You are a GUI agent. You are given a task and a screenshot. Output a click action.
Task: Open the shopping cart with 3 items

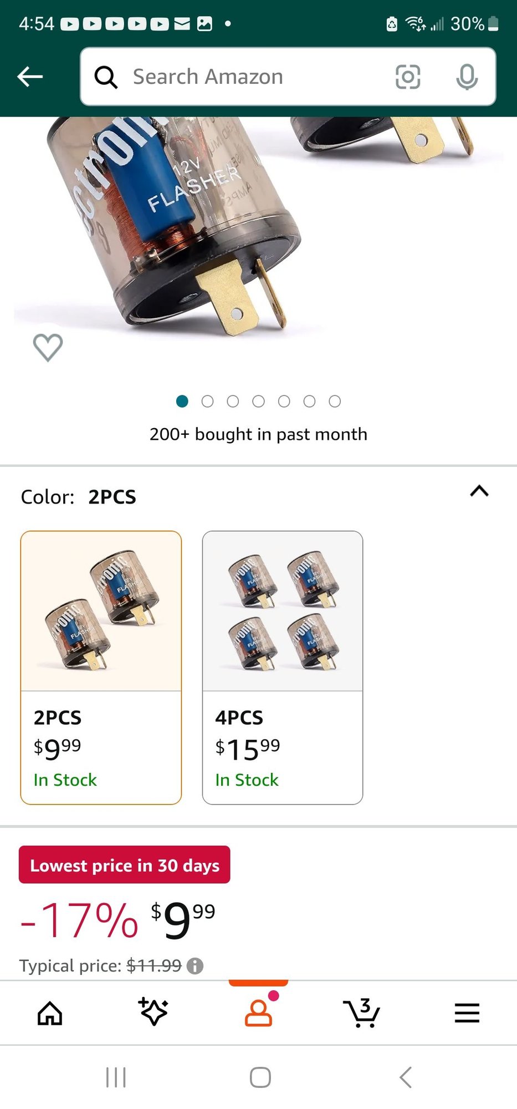coord(362,1013)
